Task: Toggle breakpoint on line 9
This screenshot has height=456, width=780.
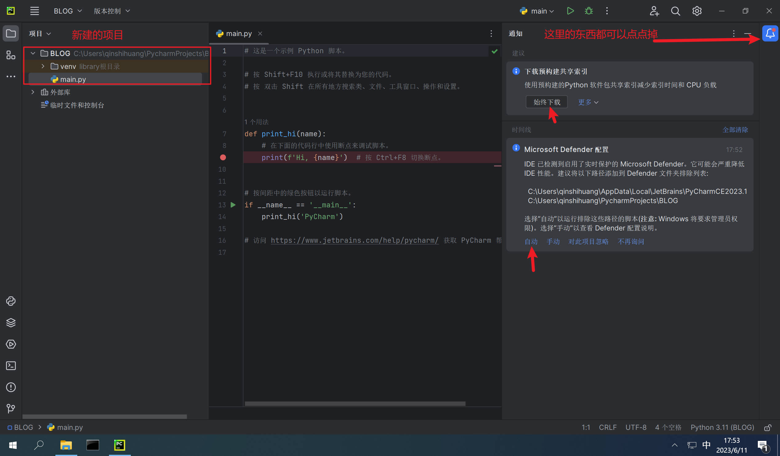Action: tap(223, 158)
